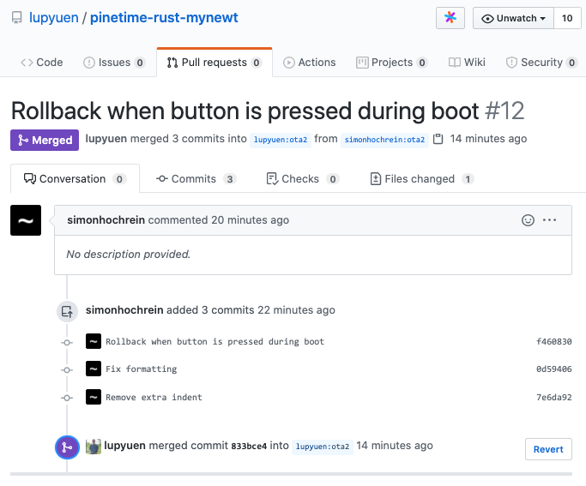Click the watchers count 10
Viewport: 586px width, 486px height.
point(567,18)
